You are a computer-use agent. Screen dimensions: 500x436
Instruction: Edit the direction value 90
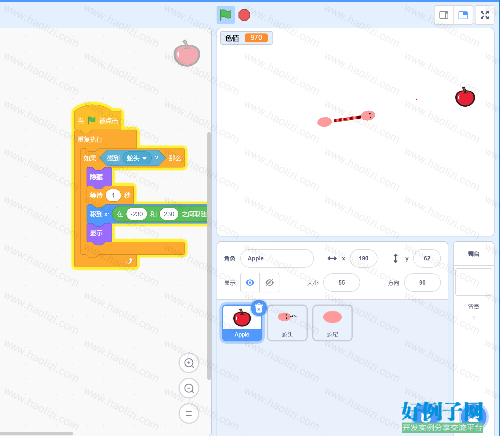(x=422, y=283)
